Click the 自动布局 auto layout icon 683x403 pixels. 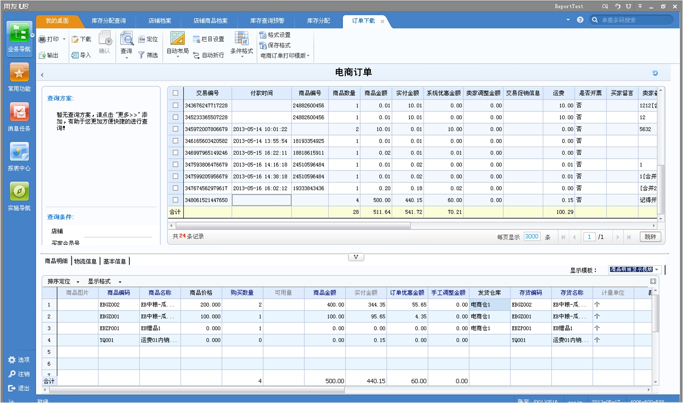178,38
